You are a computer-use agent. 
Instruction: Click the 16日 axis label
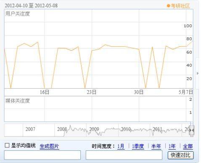pyautogui.click(x=45, y=92)
